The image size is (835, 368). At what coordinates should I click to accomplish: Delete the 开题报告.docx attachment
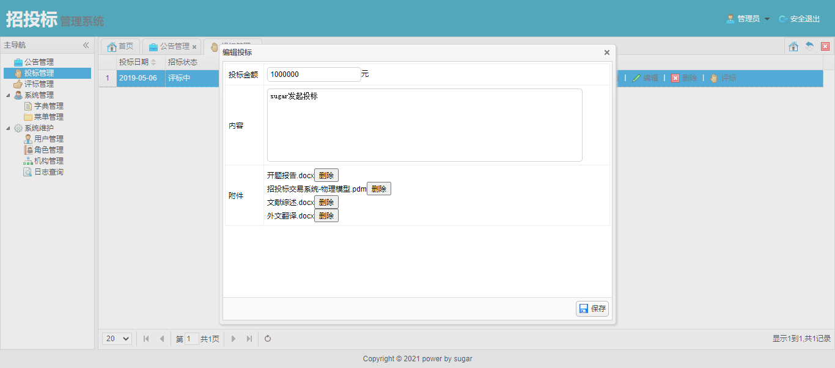(x=326, y=175)
